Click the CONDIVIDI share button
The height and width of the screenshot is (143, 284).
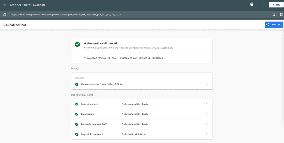coord(274,25)
